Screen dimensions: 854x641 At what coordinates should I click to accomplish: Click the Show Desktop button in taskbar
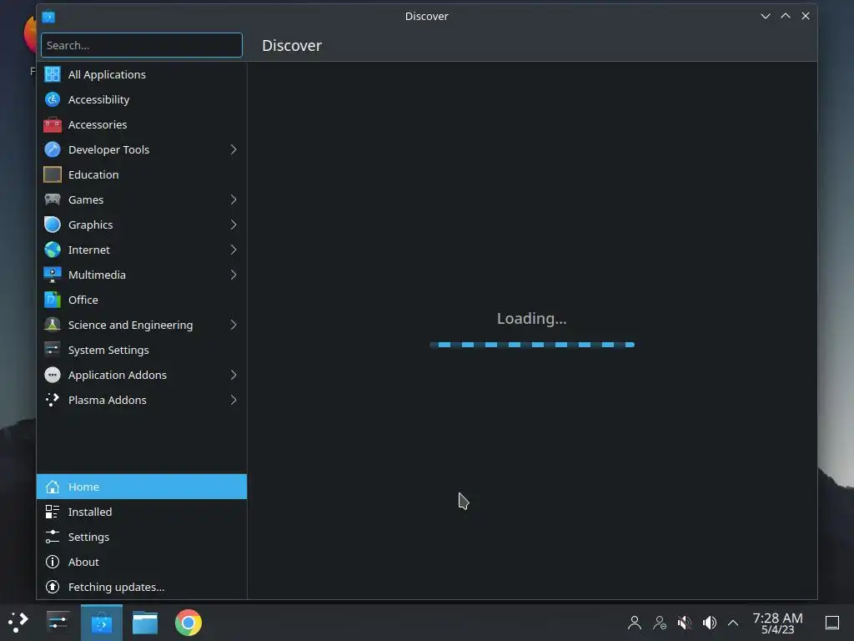(x=832, y=623)
